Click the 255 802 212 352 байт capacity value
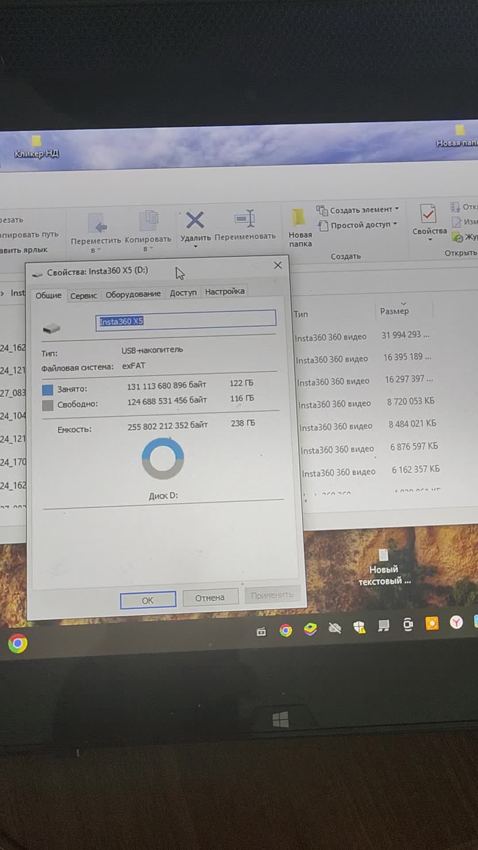 167,426
